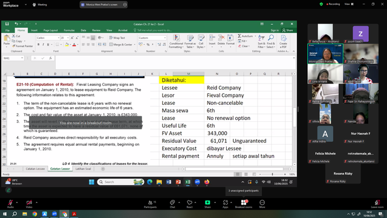Click the Center align icon
The height and width of the screenshot is (218, 387).
[x=88, y=44]
